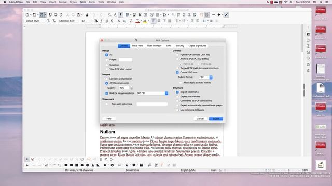Viewport: 332px width, 186px height.
Task: Switch to the User Interface tab
Action: click(x=155, y=46)
